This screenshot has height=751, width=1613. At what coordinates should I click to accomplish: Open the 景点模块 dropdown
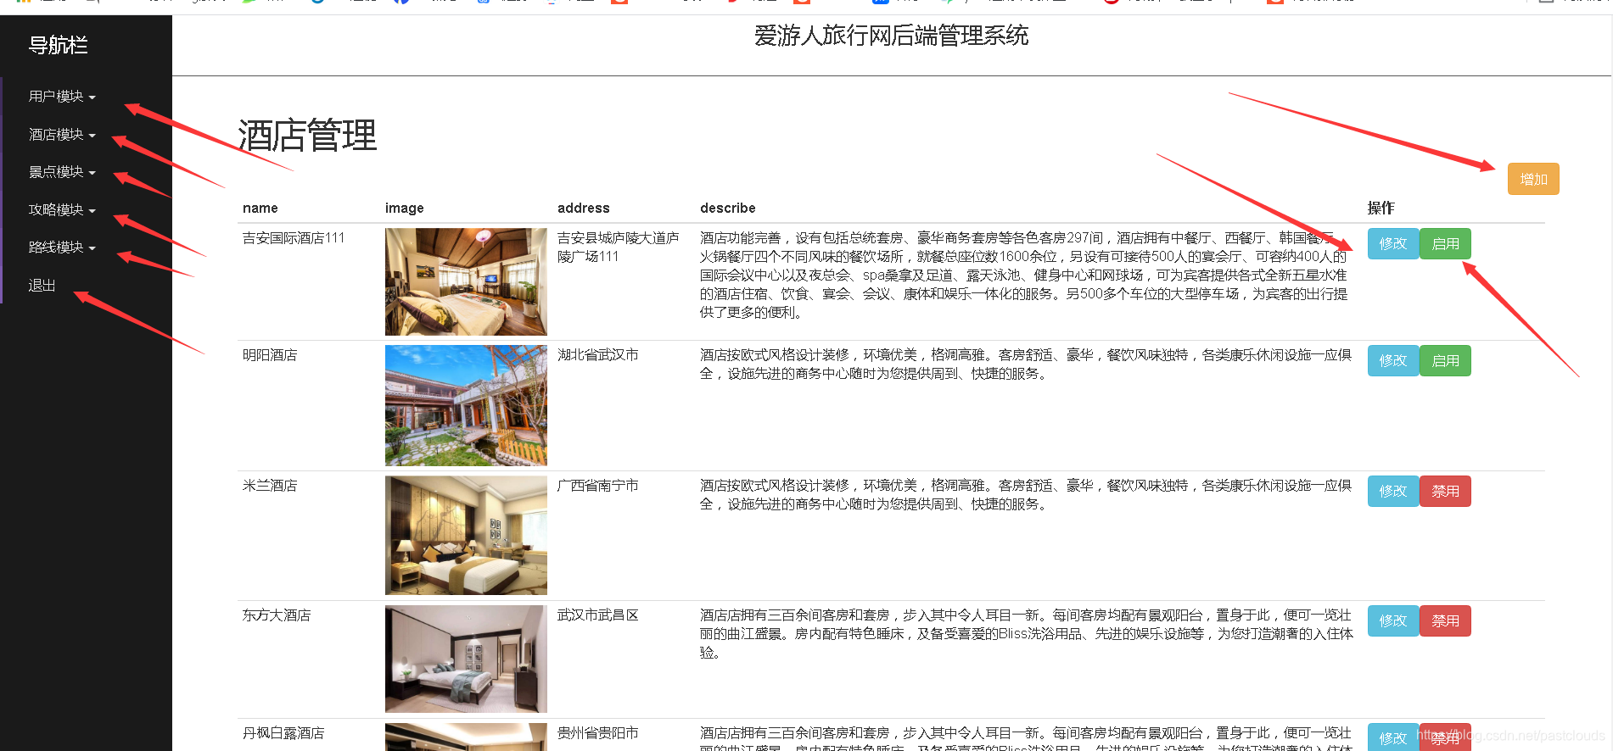pos(62,172)
